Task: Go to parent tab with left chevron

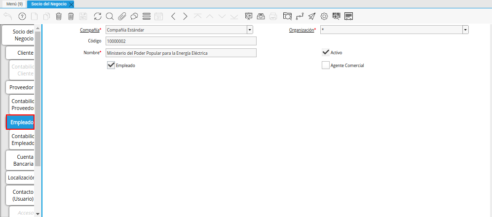Action: click(x=173, y=16)
